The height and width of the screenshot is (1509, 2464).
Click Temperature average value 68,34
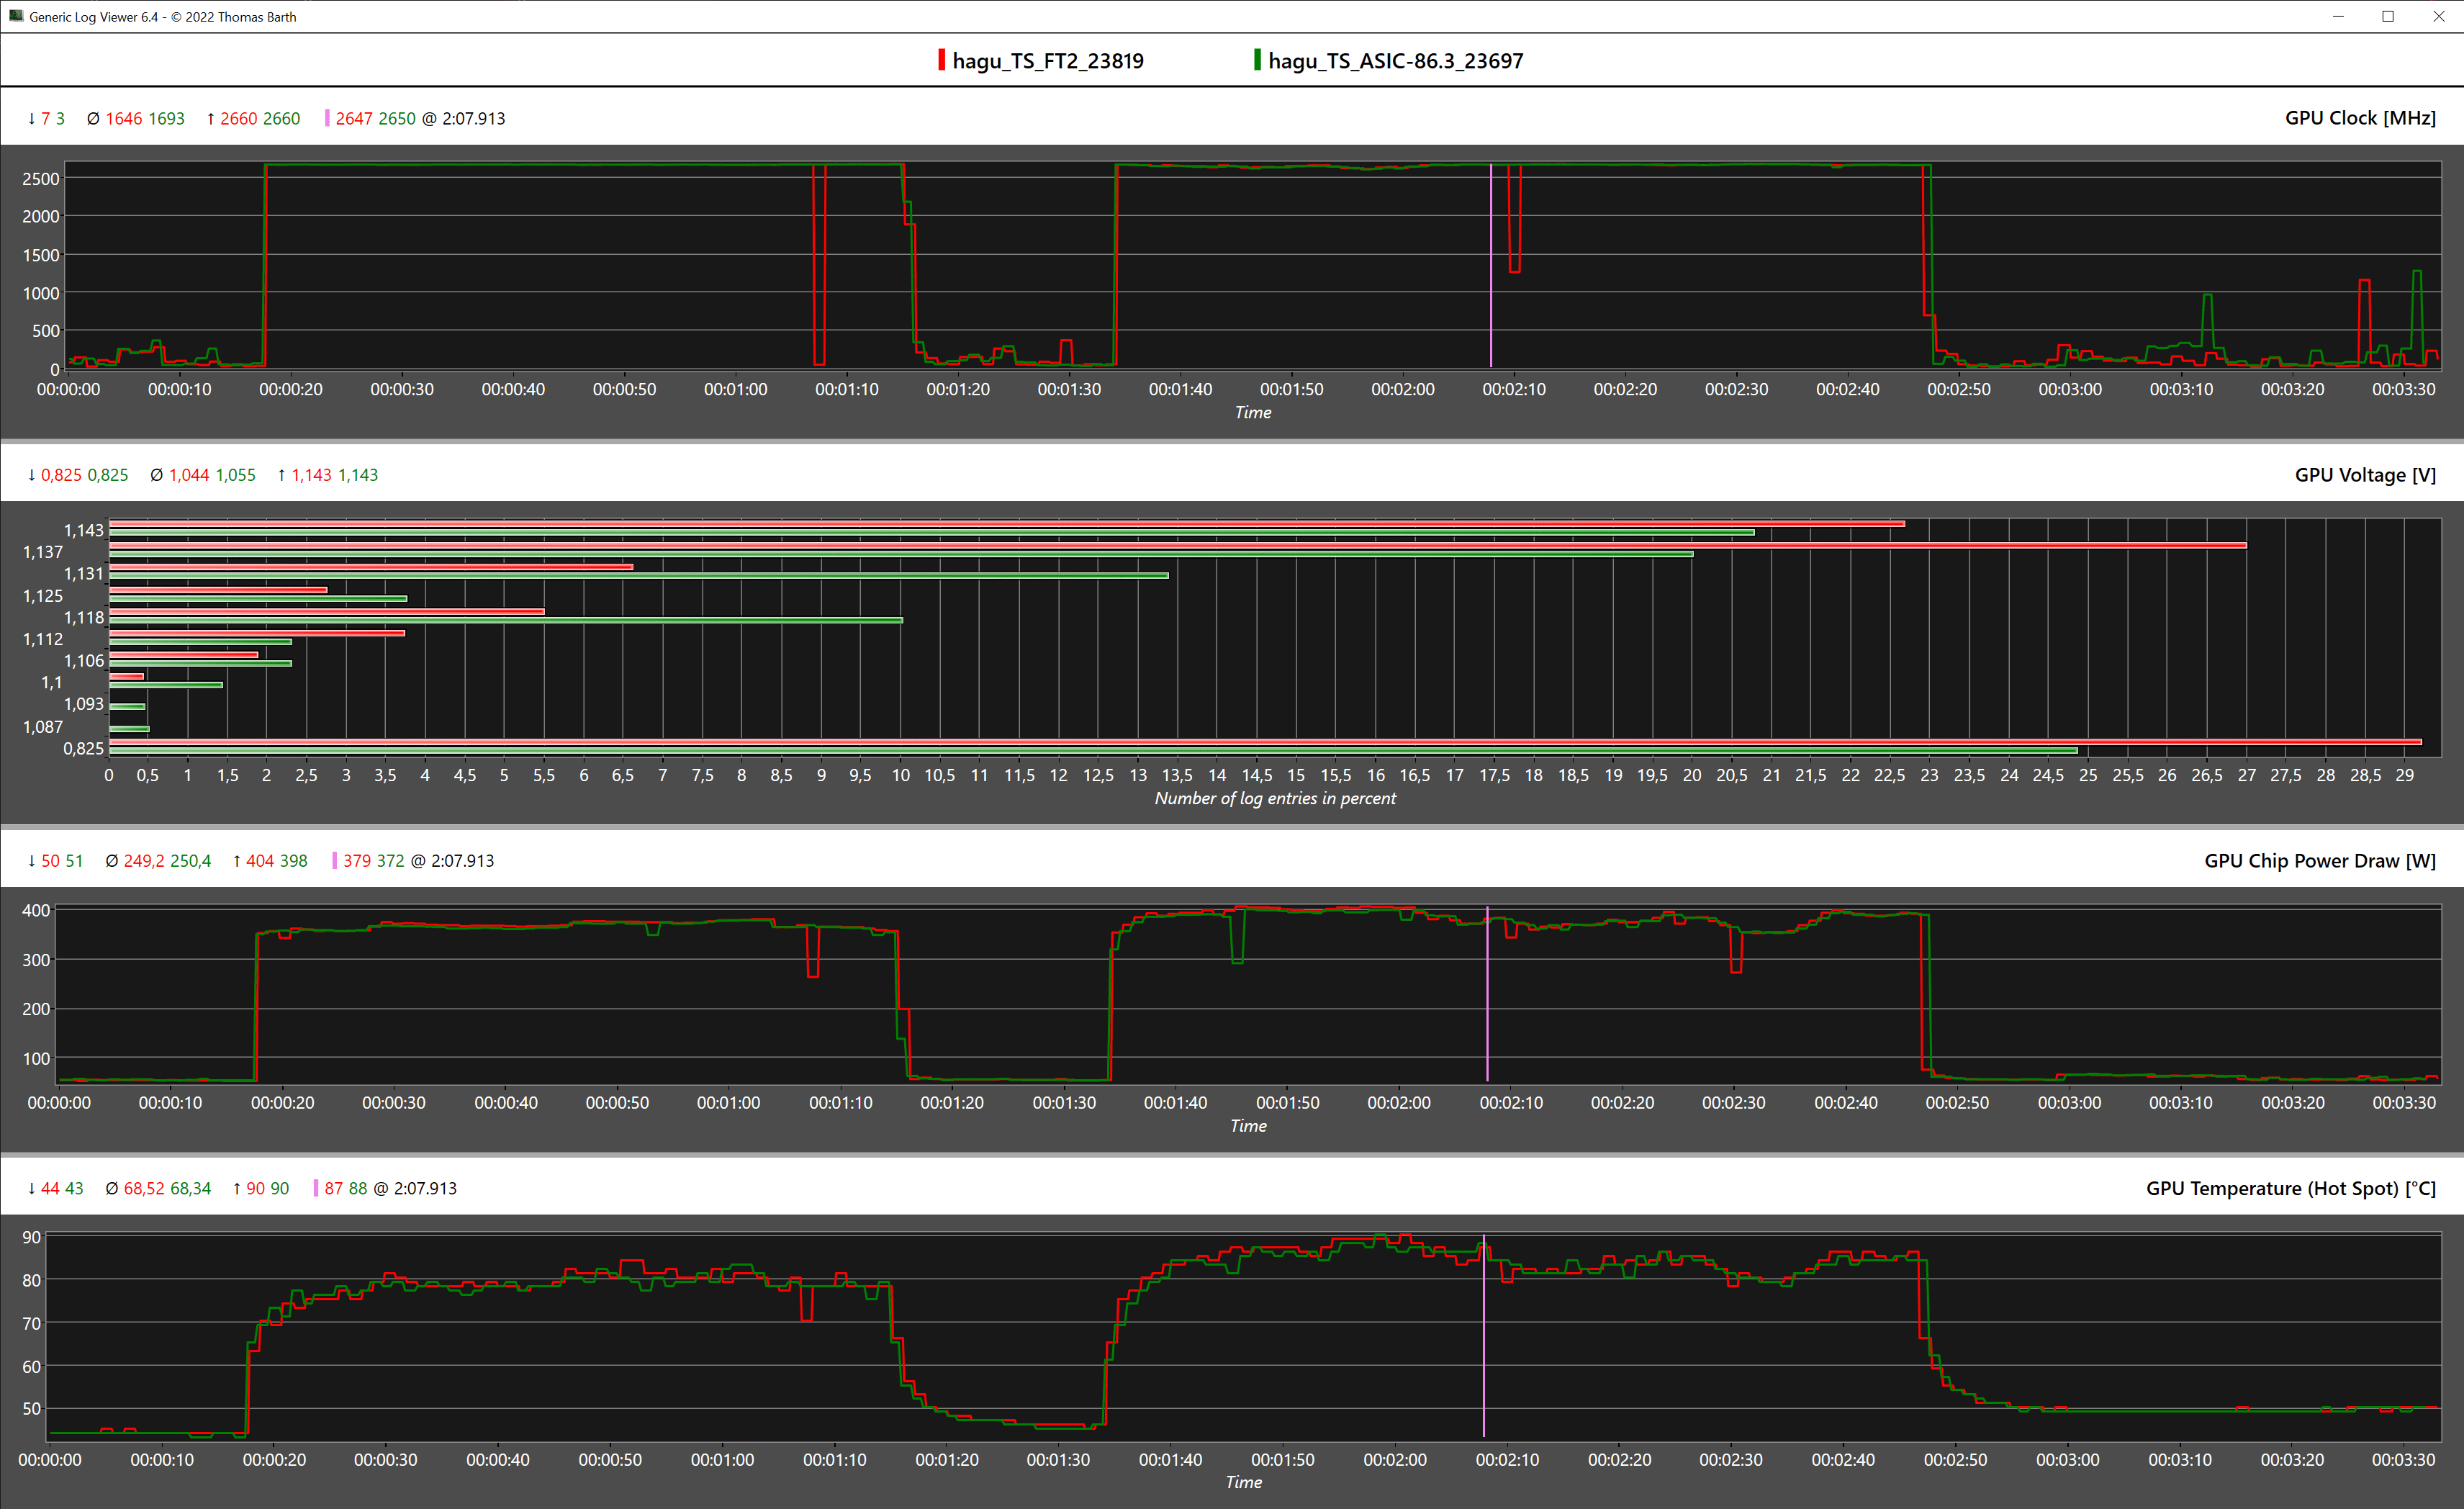click(190, 1188)
